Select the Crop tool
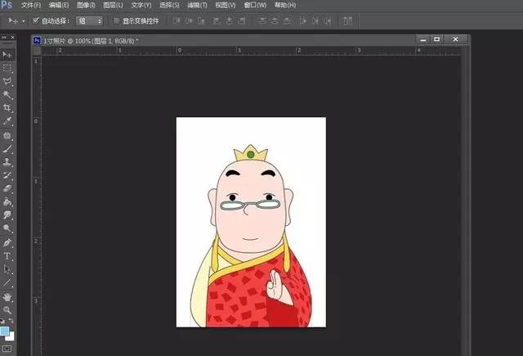523x356 pixels. [7, 107]
